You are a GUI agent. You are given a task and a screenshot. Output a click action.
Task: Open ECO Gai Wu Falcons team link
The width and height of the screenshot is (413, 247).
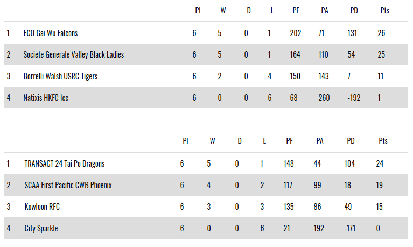[x=51, y=33]
